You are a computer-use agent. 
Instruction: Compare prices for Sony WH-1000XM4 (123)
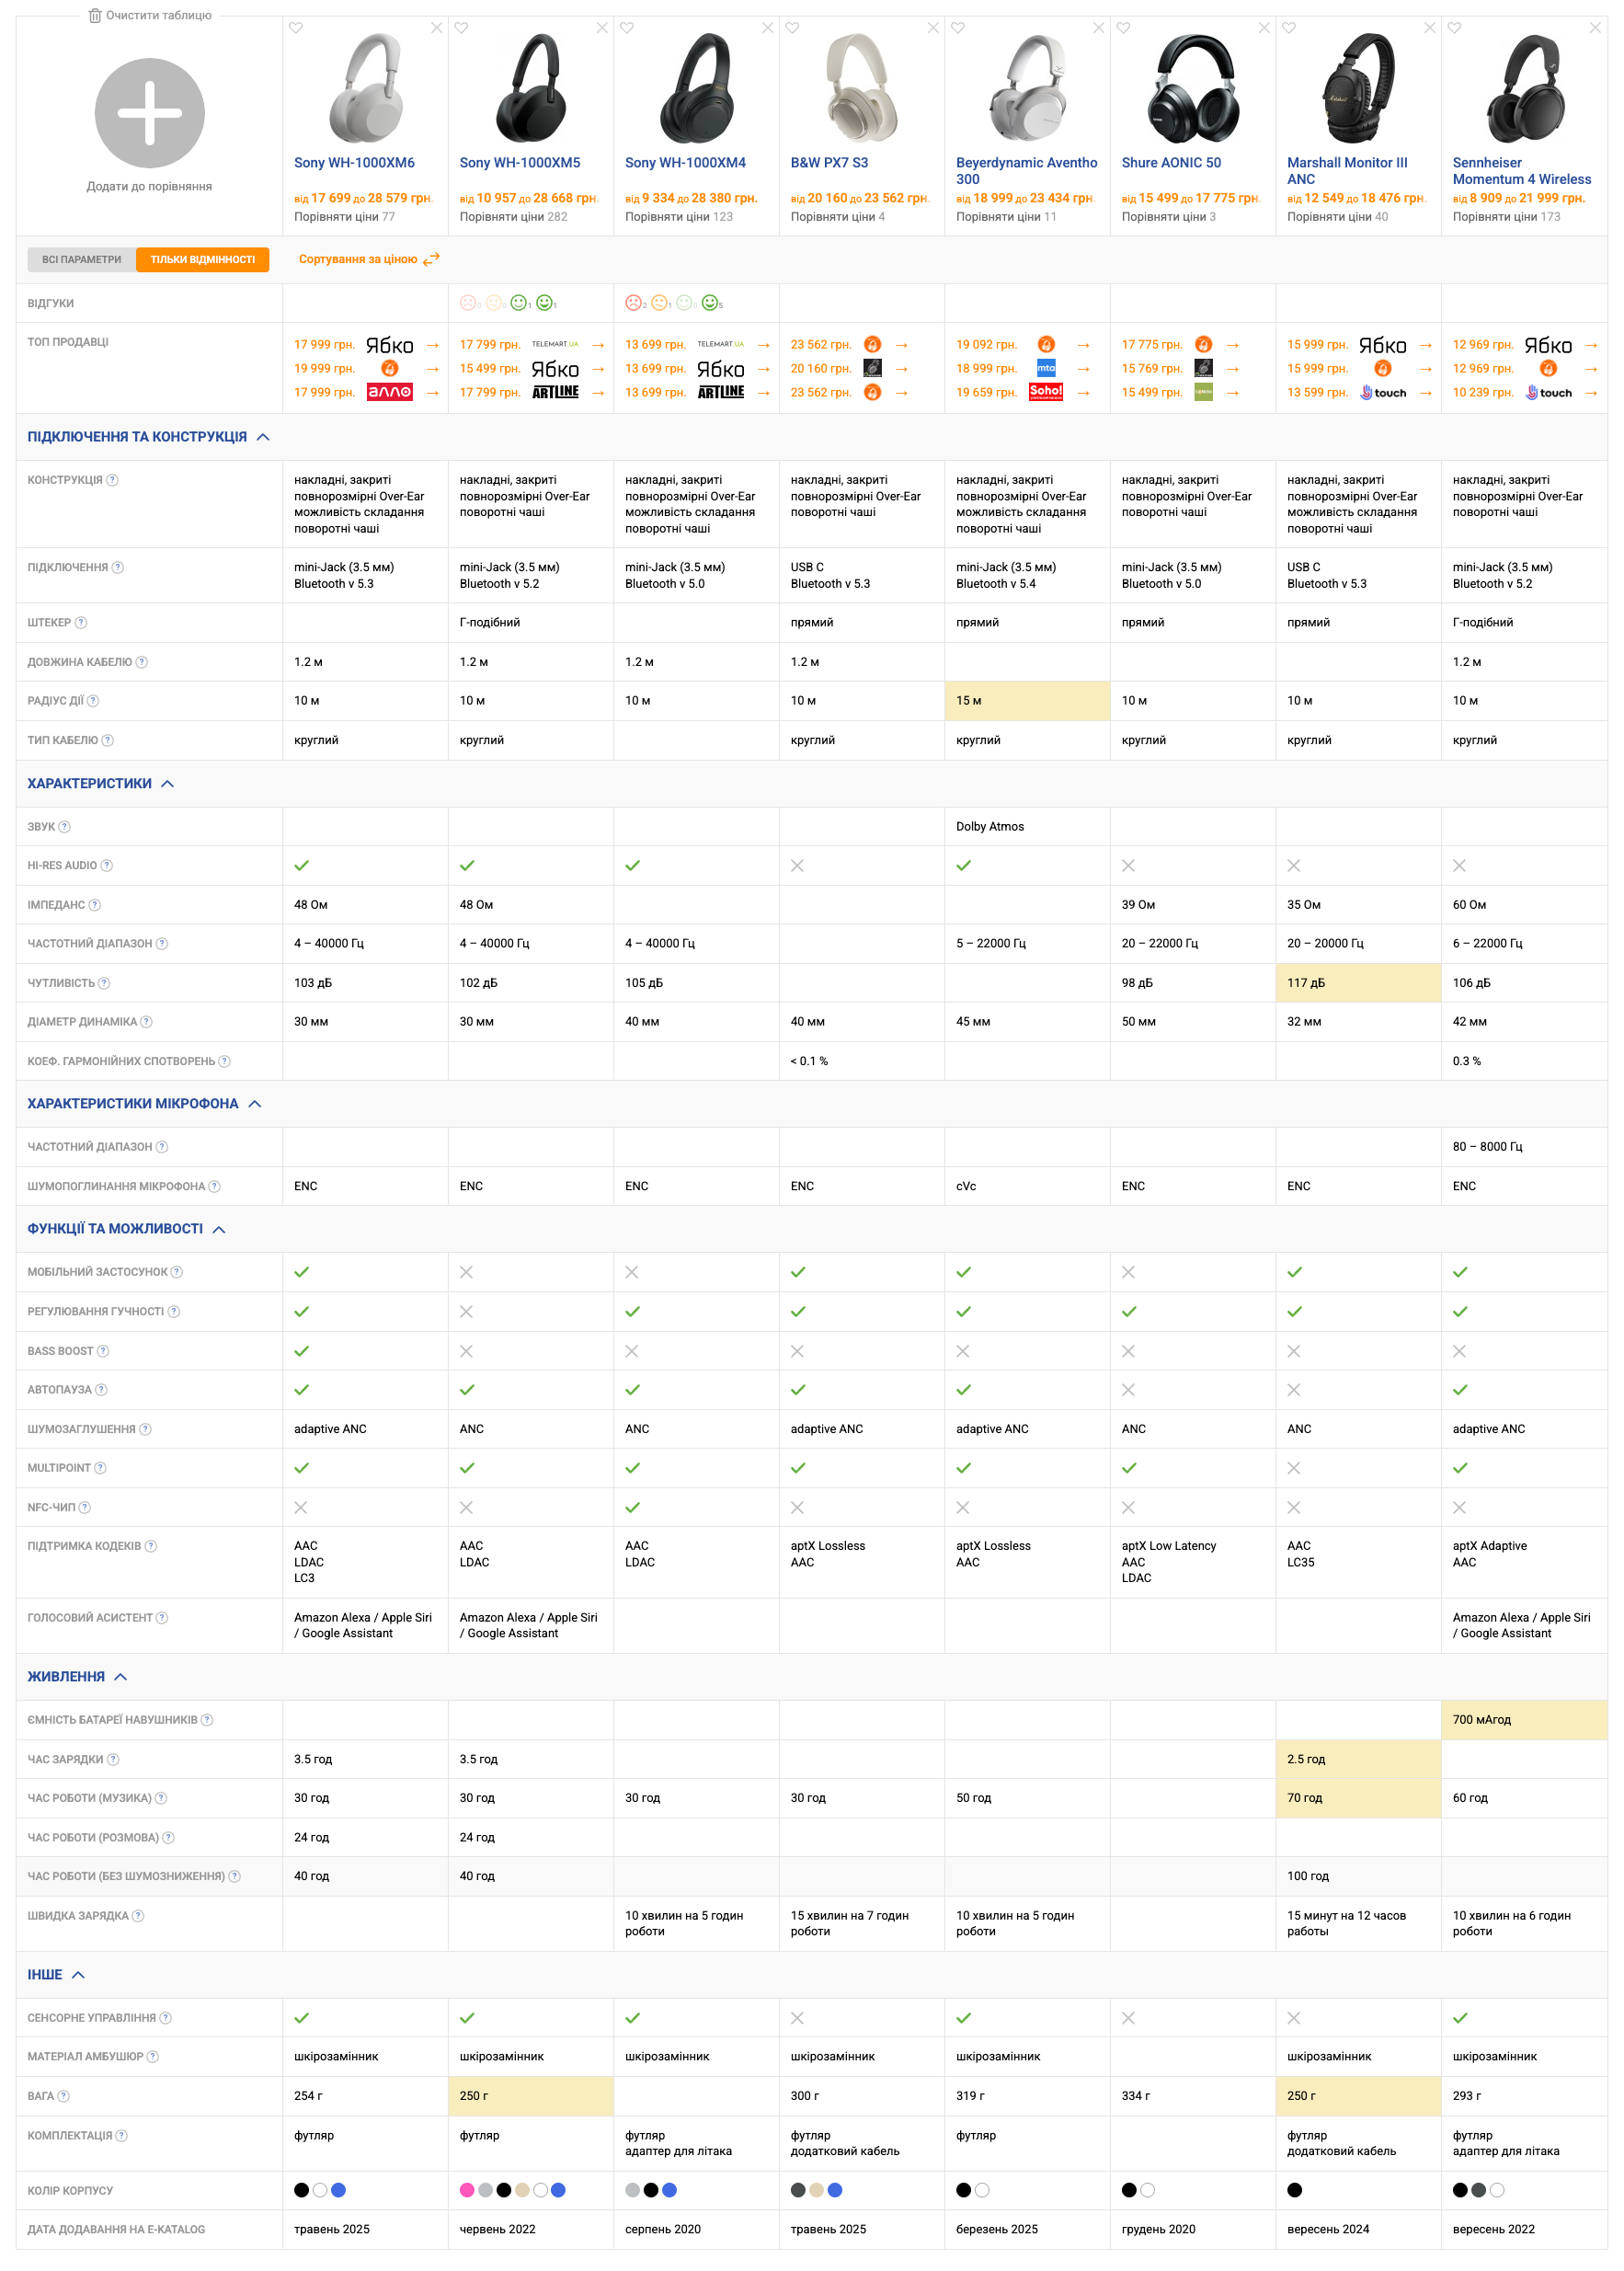pos(679,217)
